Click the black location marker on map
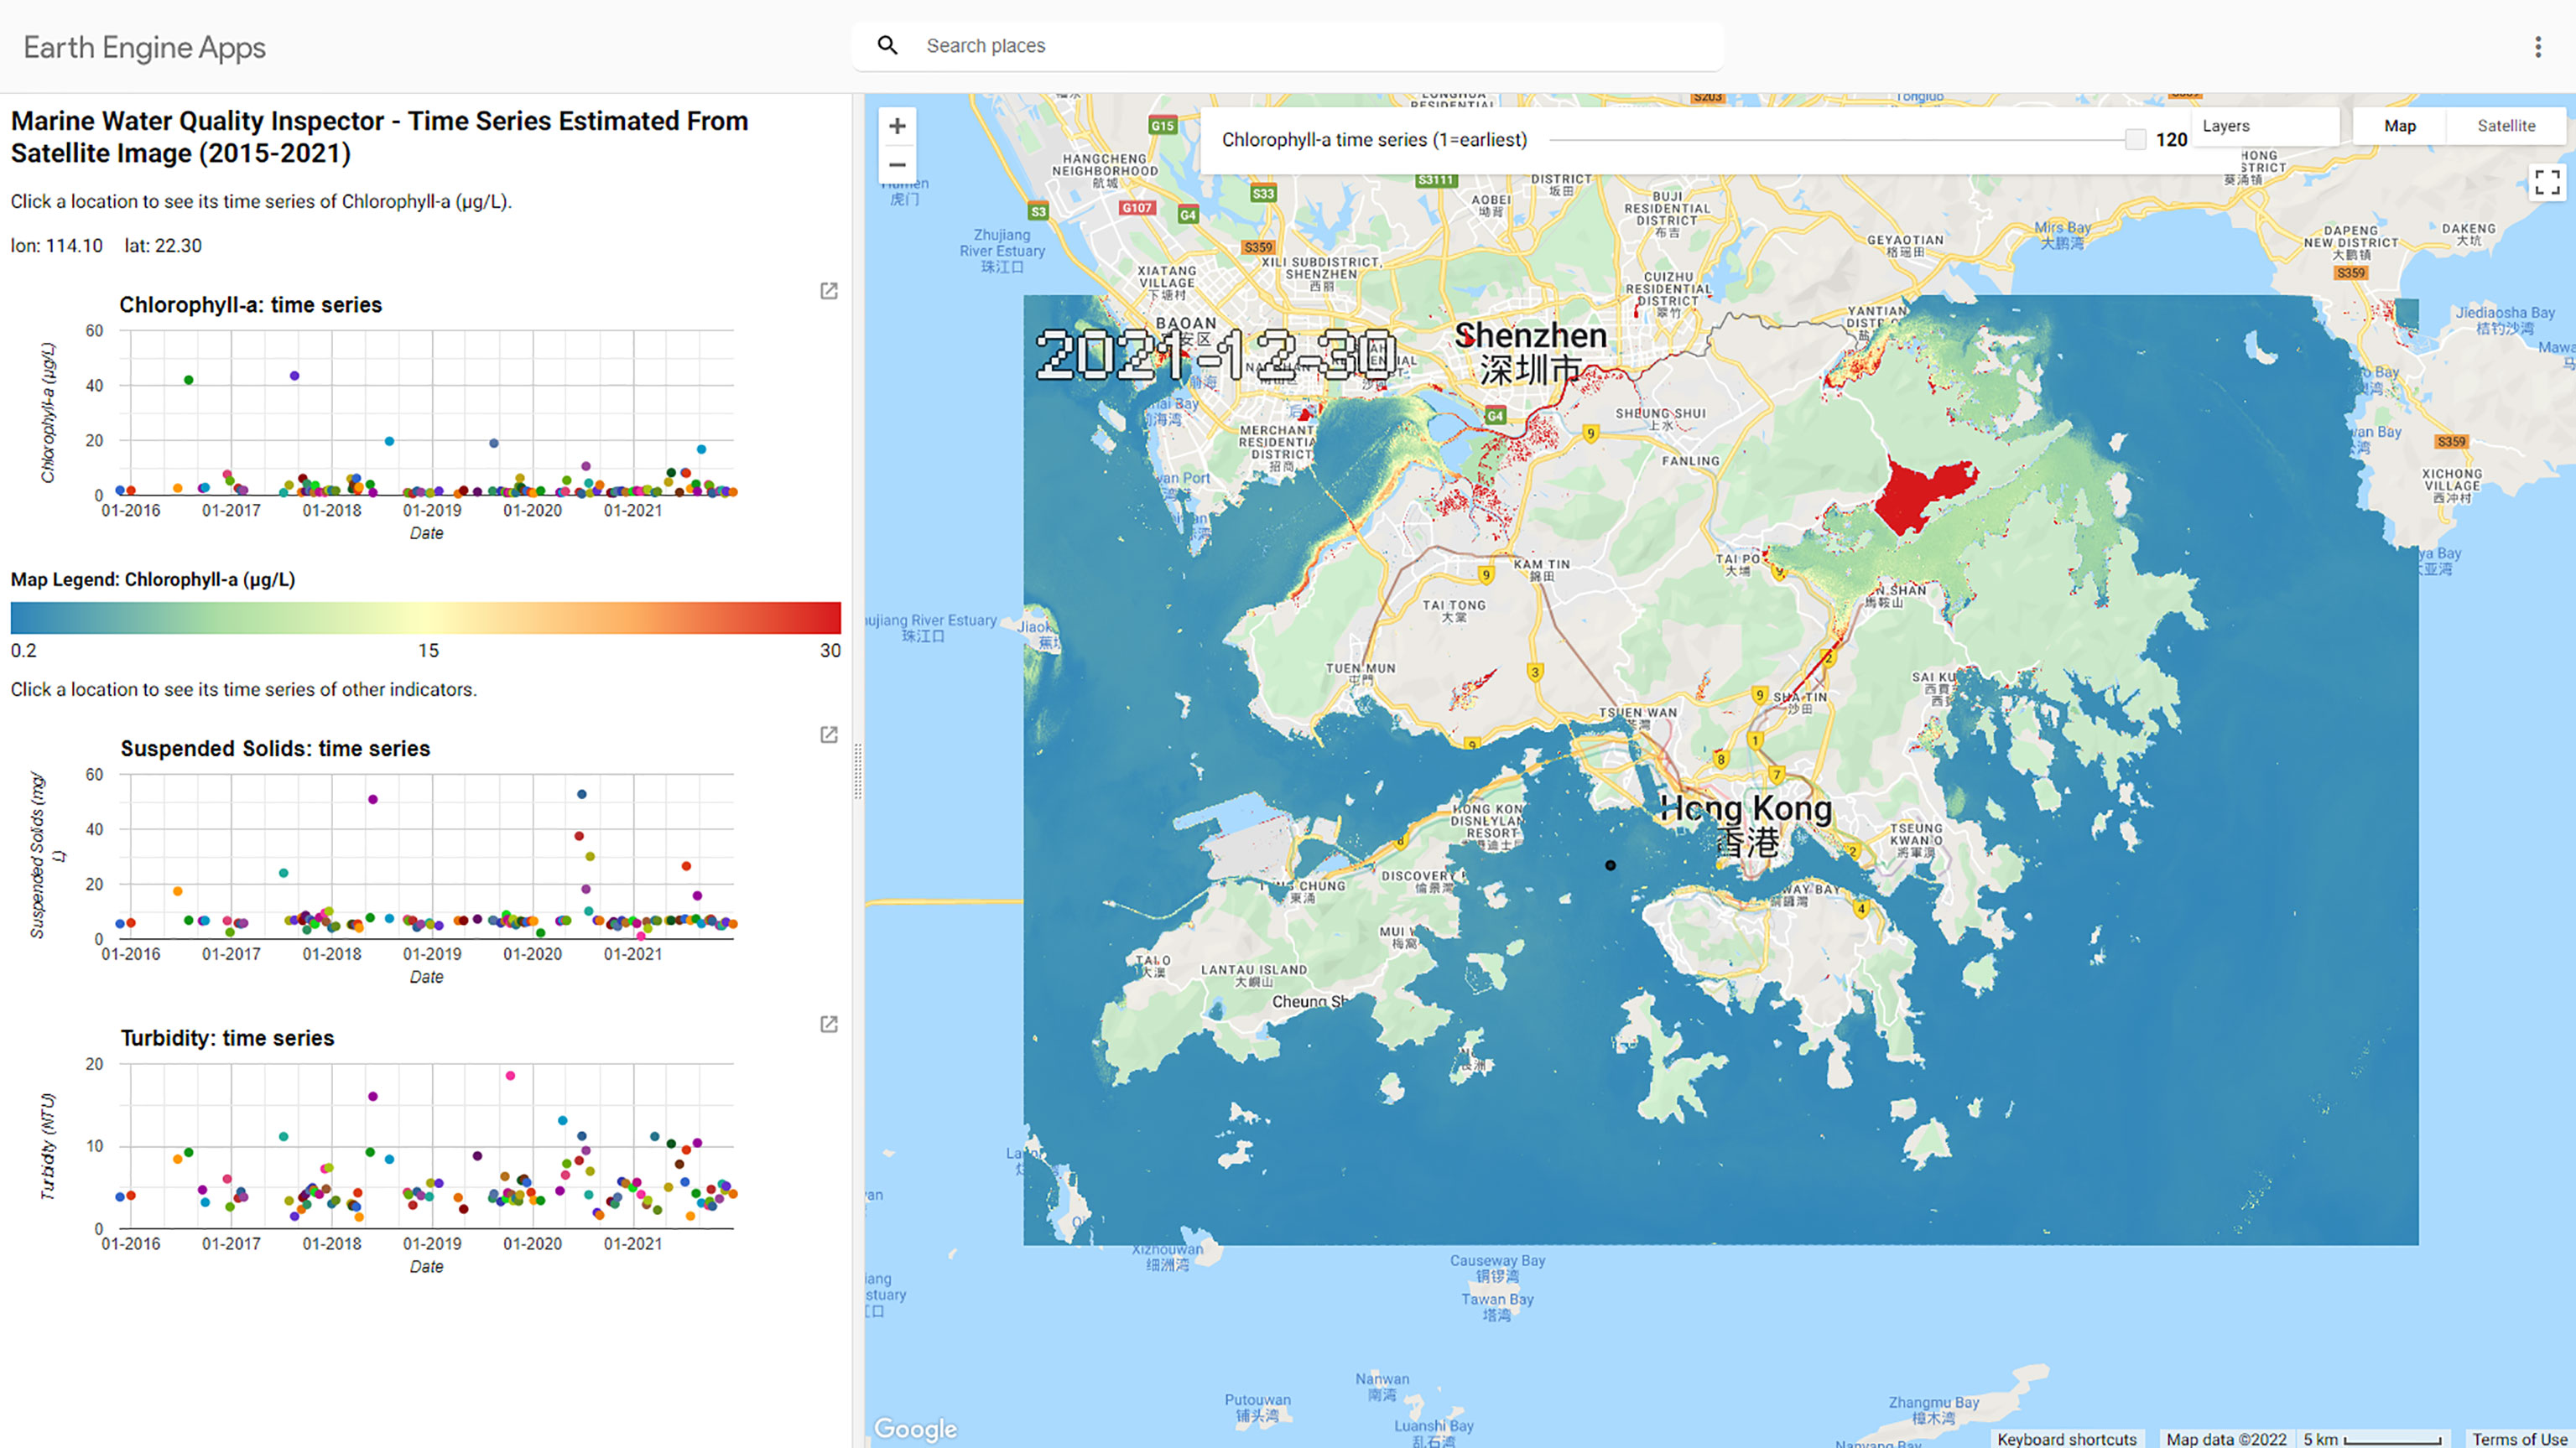Viewport: 2576px width, 1448px height. click(1610, 865)
